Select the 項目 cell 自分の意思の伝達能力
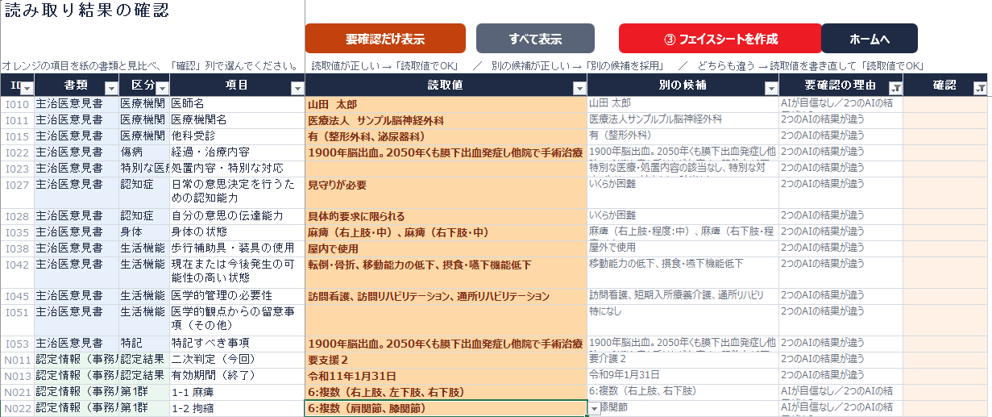 237,216
